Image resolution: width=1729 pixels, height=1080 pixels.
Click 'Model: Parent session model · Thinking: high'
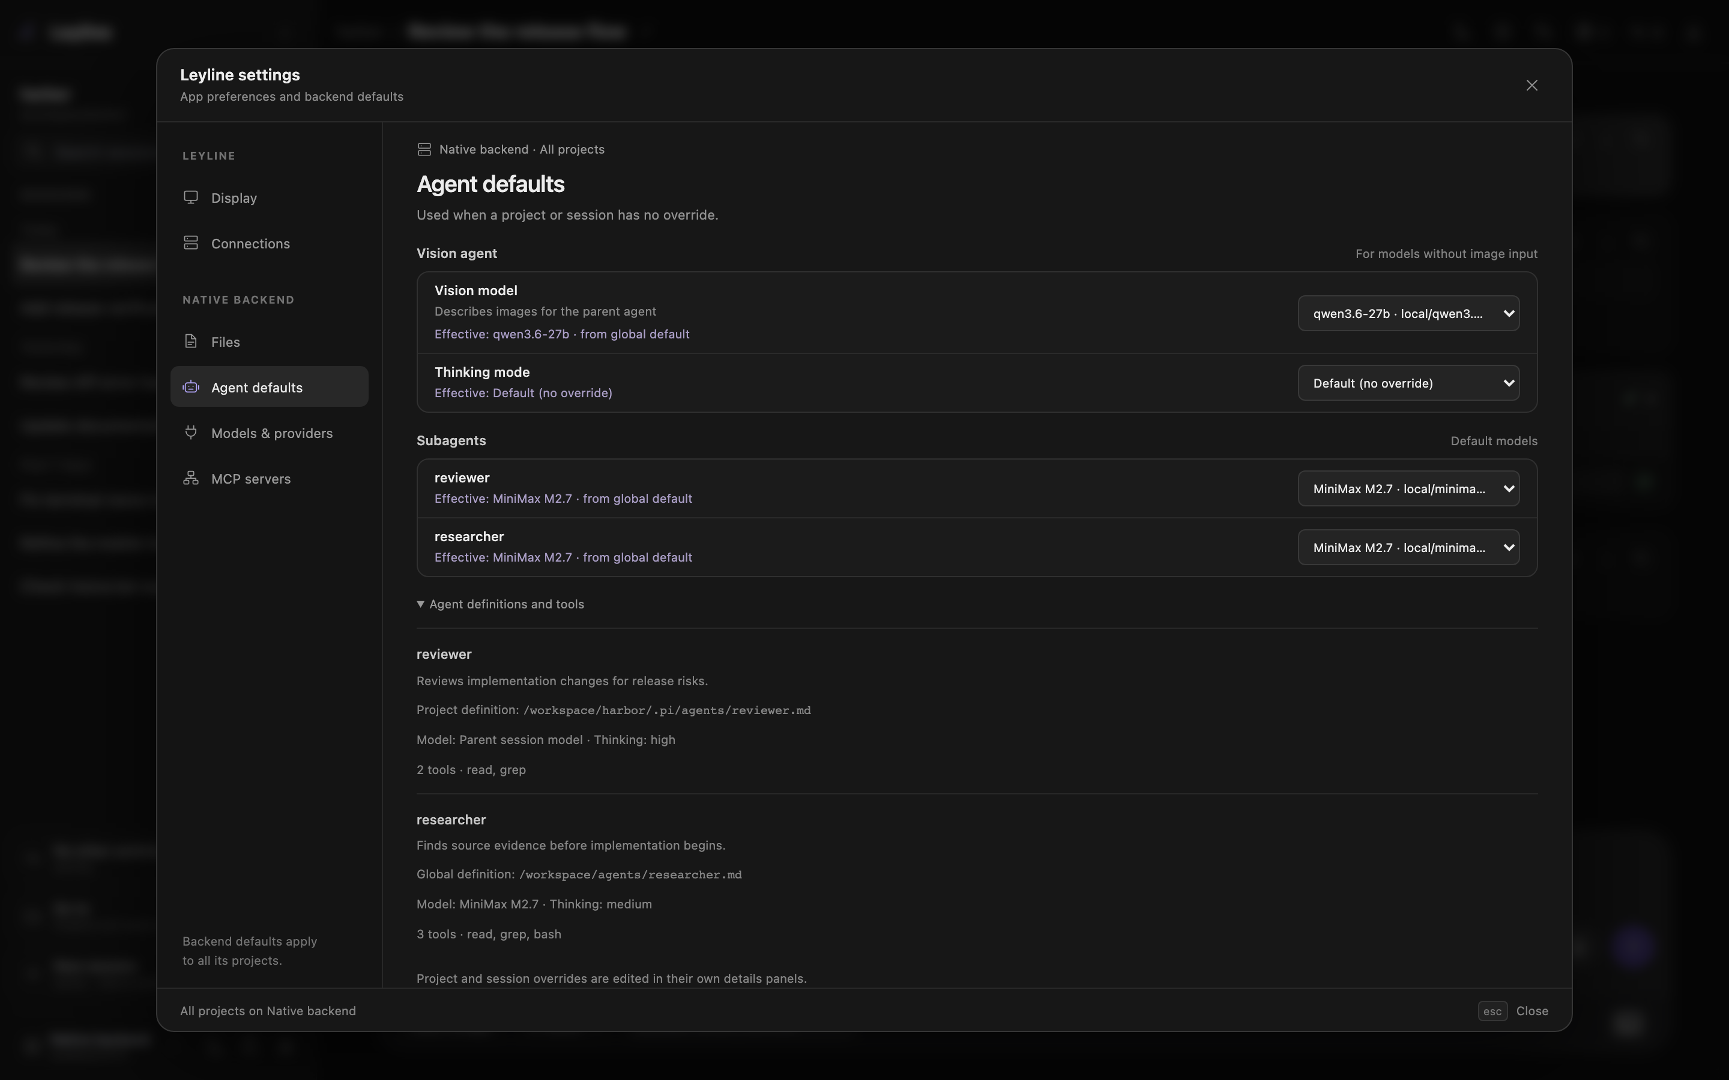coord(546,740)
